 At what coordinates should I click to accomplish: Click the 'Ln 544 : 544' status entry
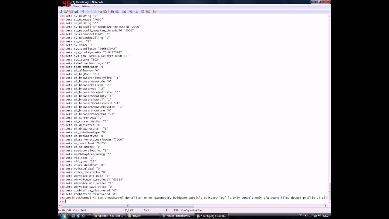pos(64,210)
